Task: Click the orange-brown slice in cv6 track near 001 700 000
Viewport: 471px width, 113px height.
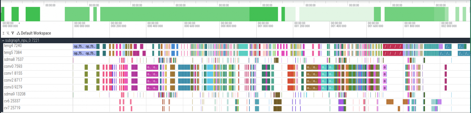Action: point(390,102)
